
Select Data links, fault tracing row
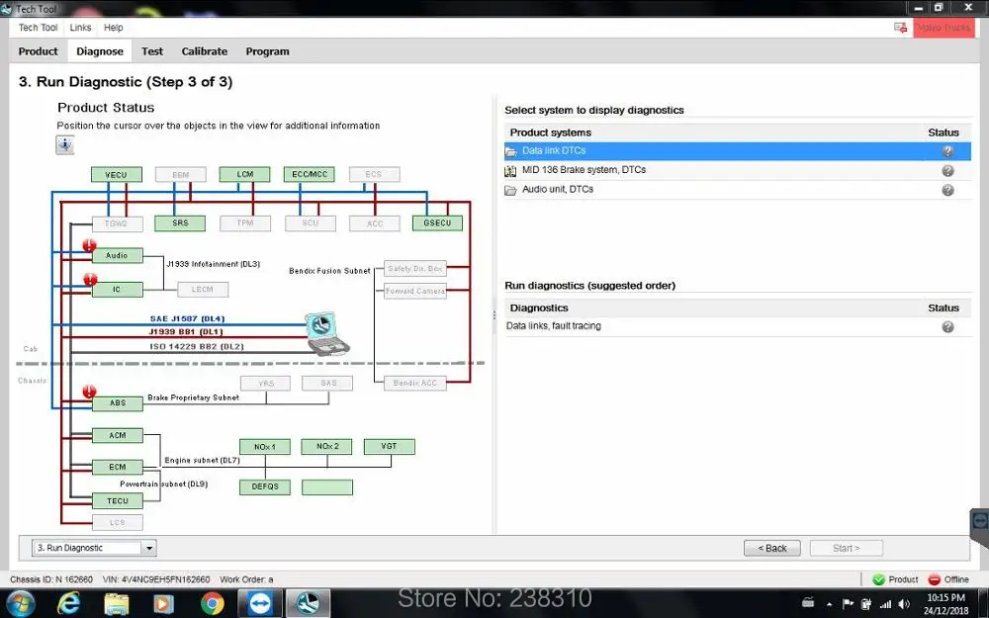738,326
